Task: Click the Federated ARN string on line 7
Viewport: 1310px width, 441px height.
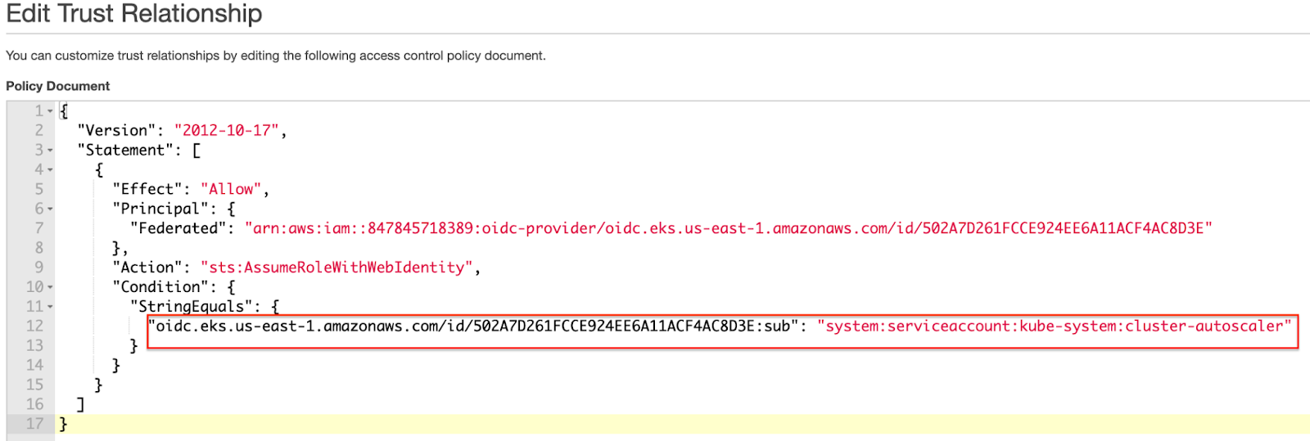Action: 728,228
